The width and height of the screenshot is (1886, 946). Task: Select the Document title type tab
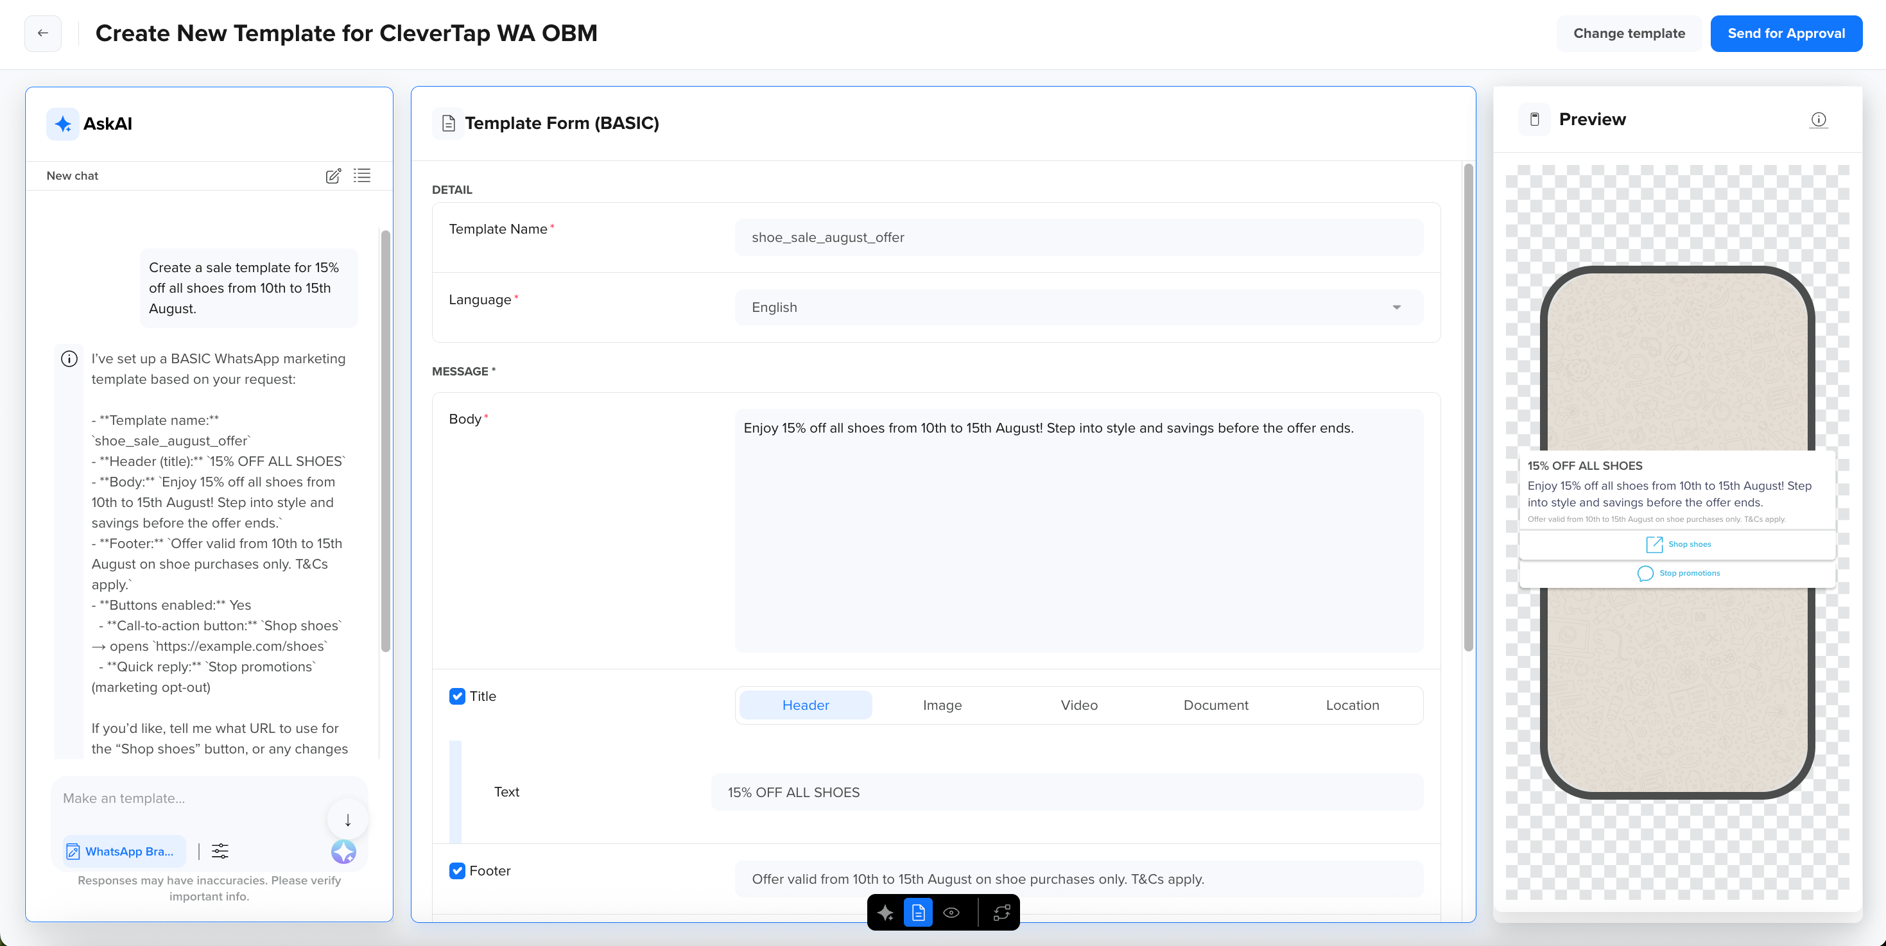pyautogui.click(x=1216, y=705)
